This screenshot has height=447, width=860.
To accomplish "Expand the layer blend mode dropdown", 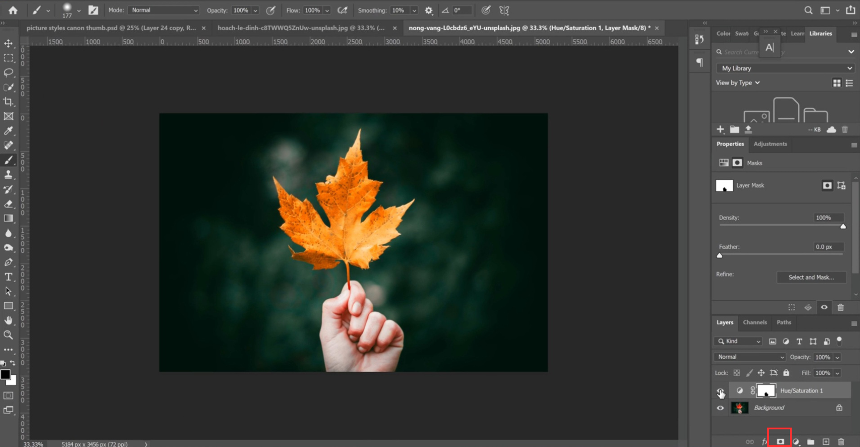I will point(750,357).
